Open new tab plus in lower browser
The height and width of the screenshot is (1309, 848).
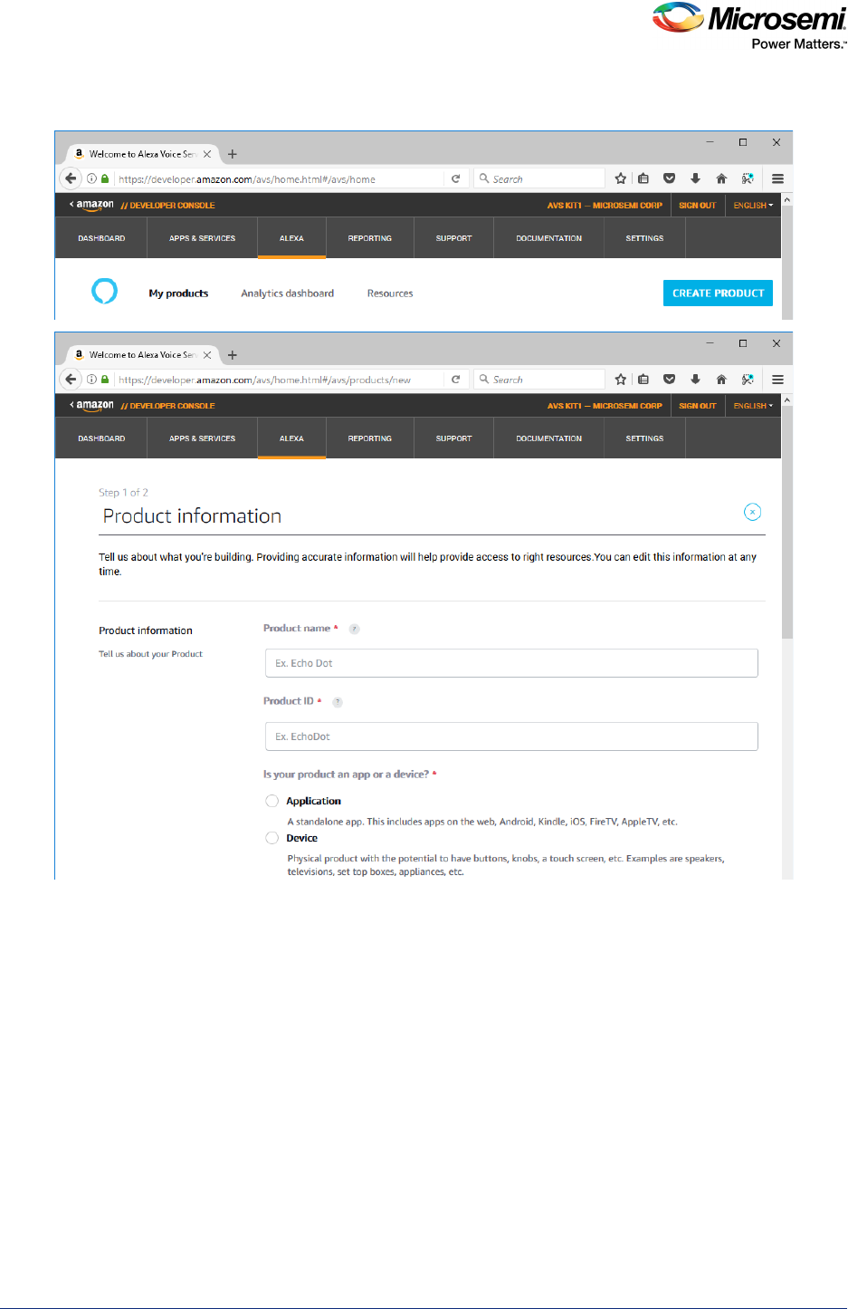(x=233, y=355)
